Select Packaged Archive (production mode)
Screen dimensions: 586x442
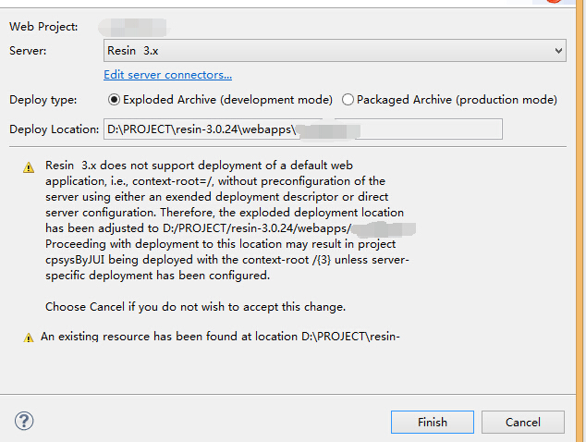coord(348,99)
